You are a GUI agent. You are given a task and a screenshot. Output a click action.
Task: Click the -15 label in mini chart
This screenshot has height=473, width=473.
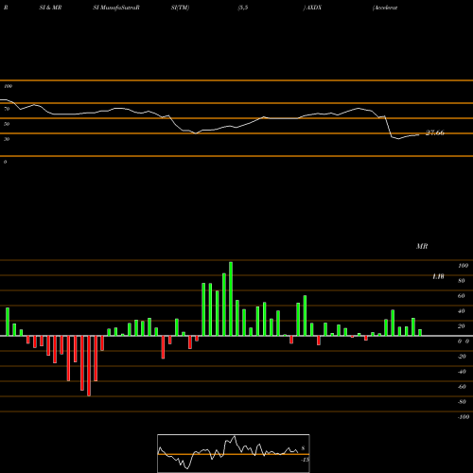(x=305, y=460)
